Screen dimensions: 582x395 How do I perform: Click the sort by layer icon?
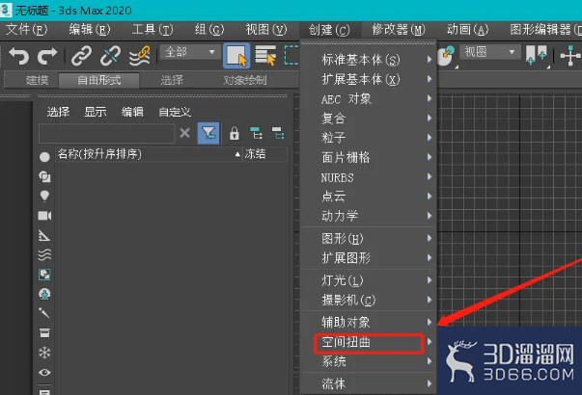pyautogui.click(x=278, y=133)
